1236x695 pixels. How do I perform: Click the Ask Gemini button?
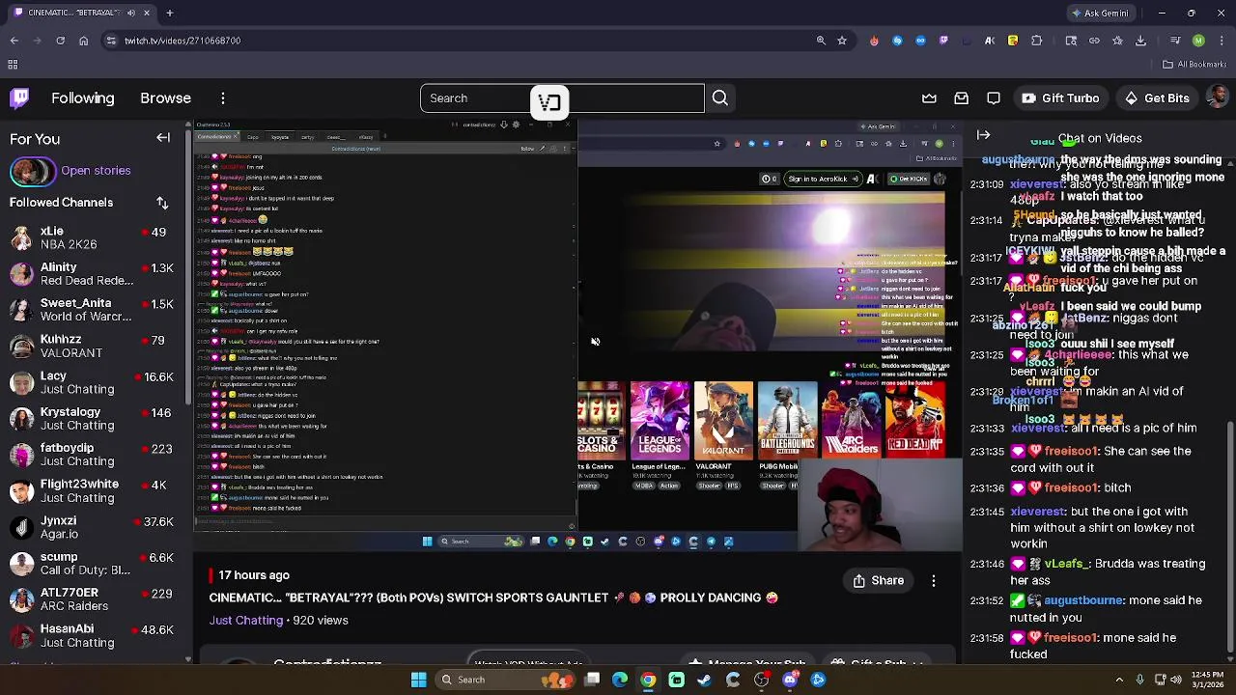click(1103, 14)
